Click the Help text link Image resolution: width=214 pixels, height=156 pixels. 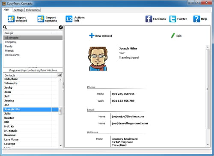click(x=204, y=19)
